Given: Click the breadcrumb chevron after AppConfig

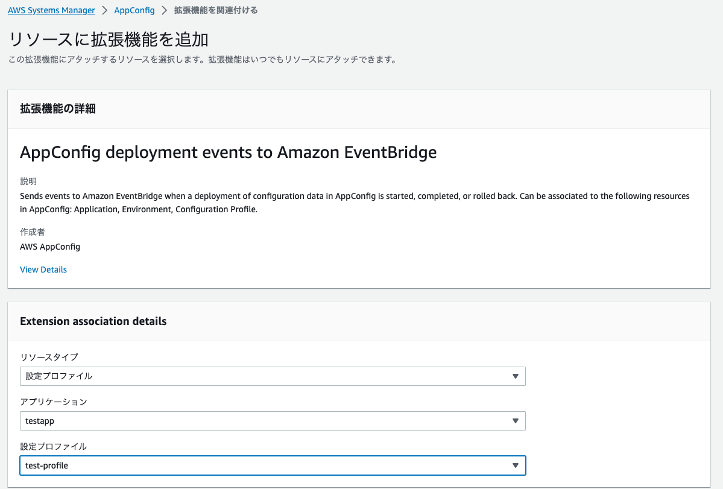Looking at the screenshot, I should [x=164, y=11].
